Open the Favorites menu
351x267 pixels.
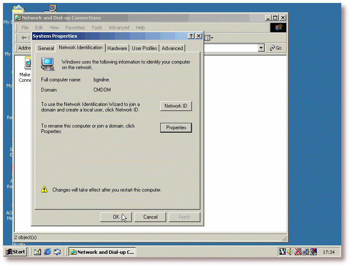coord(75,28)
